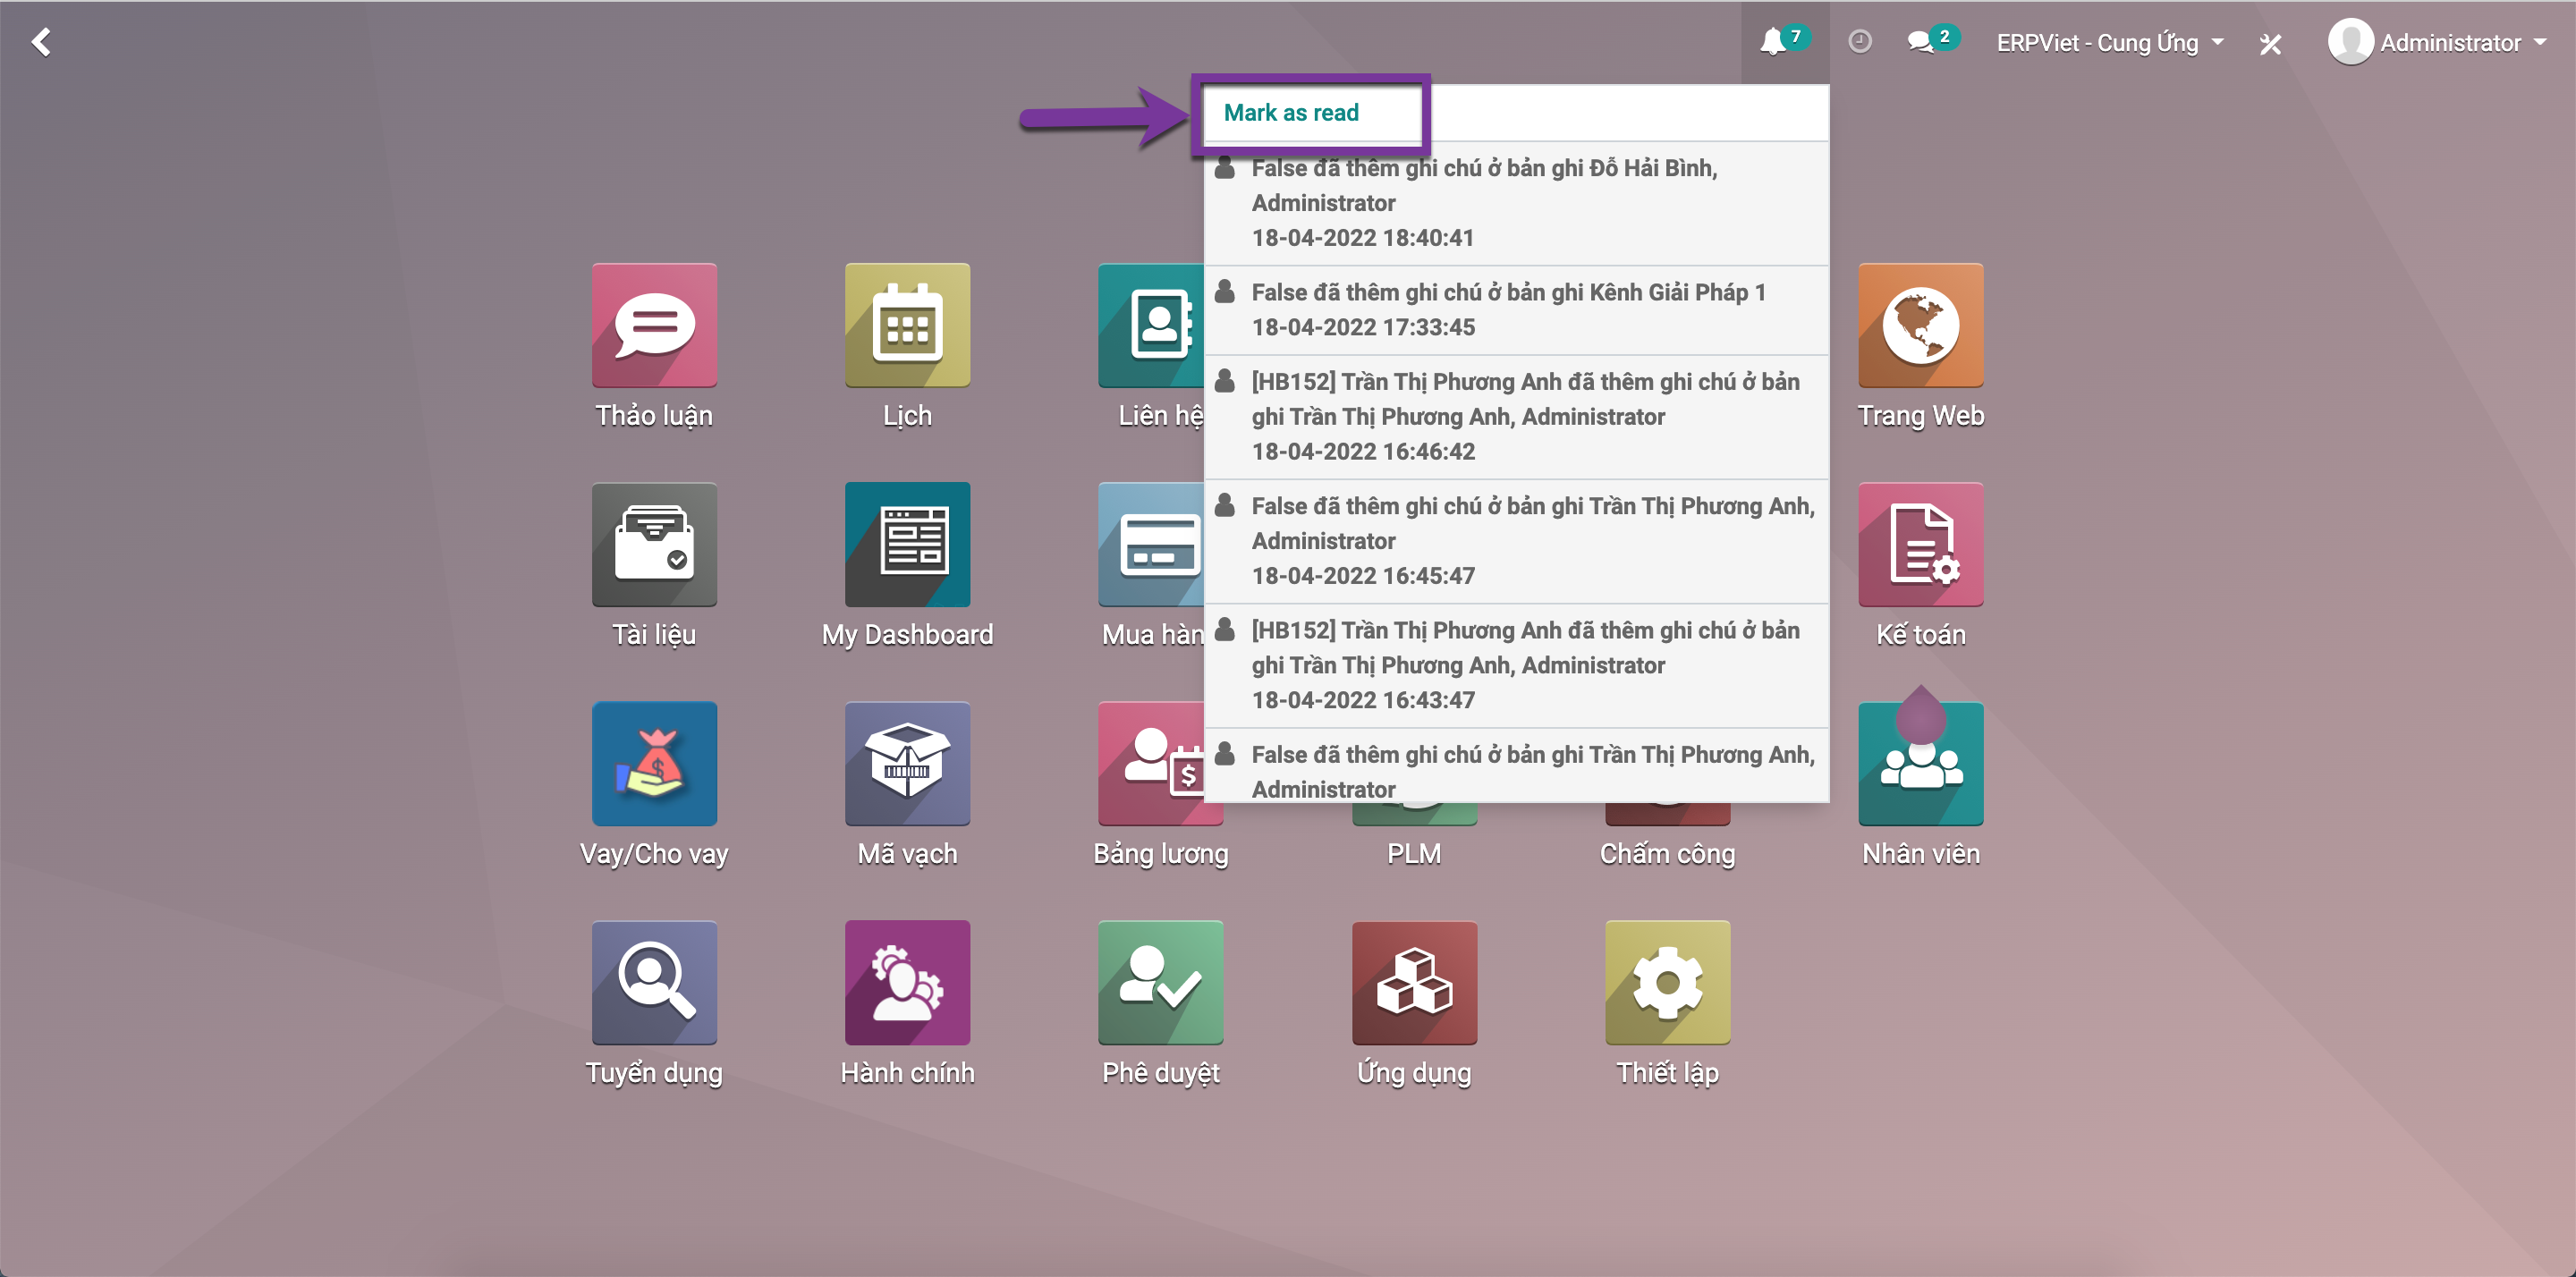
Task: Open the HB152 notification dated 16:43:47
Action: pyautogui.click(x=1516, y=665)
